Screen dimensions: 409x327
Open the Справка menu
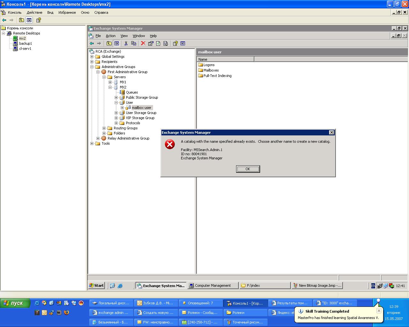click(101, 12)
